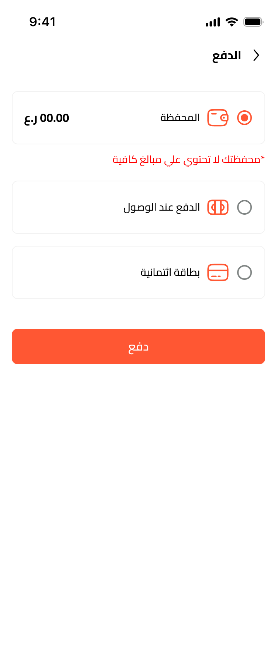
Task: Click empty area of credit card option card
Action: pyautogui.click(x=74, y=272)
